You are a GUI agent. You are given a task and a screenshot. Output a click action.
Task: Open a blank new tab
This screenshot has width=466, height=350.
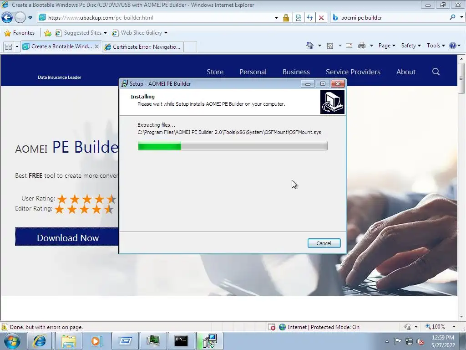(x=190, y=47)
